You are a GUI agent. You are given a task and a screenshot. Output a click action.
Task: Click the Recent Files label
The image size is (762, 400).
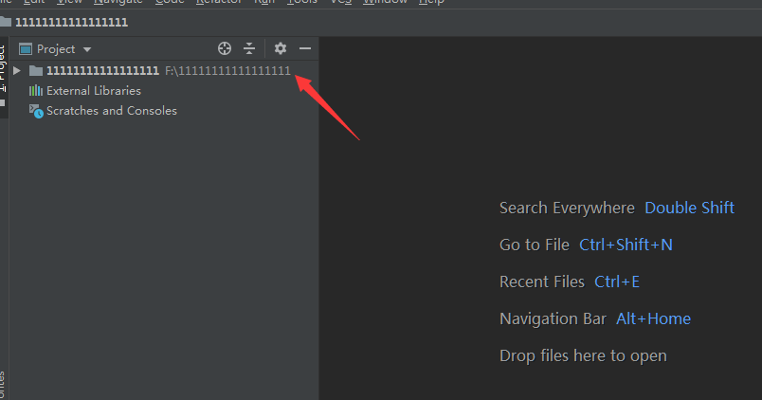click(542, 282)
